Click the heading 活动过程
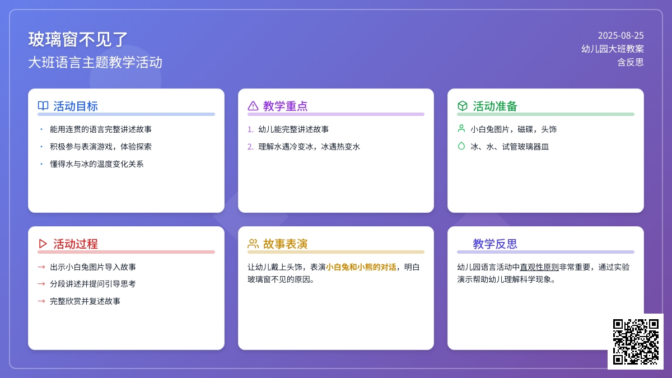This screenshot has height=378, width=672. click(x=76, y=244)
